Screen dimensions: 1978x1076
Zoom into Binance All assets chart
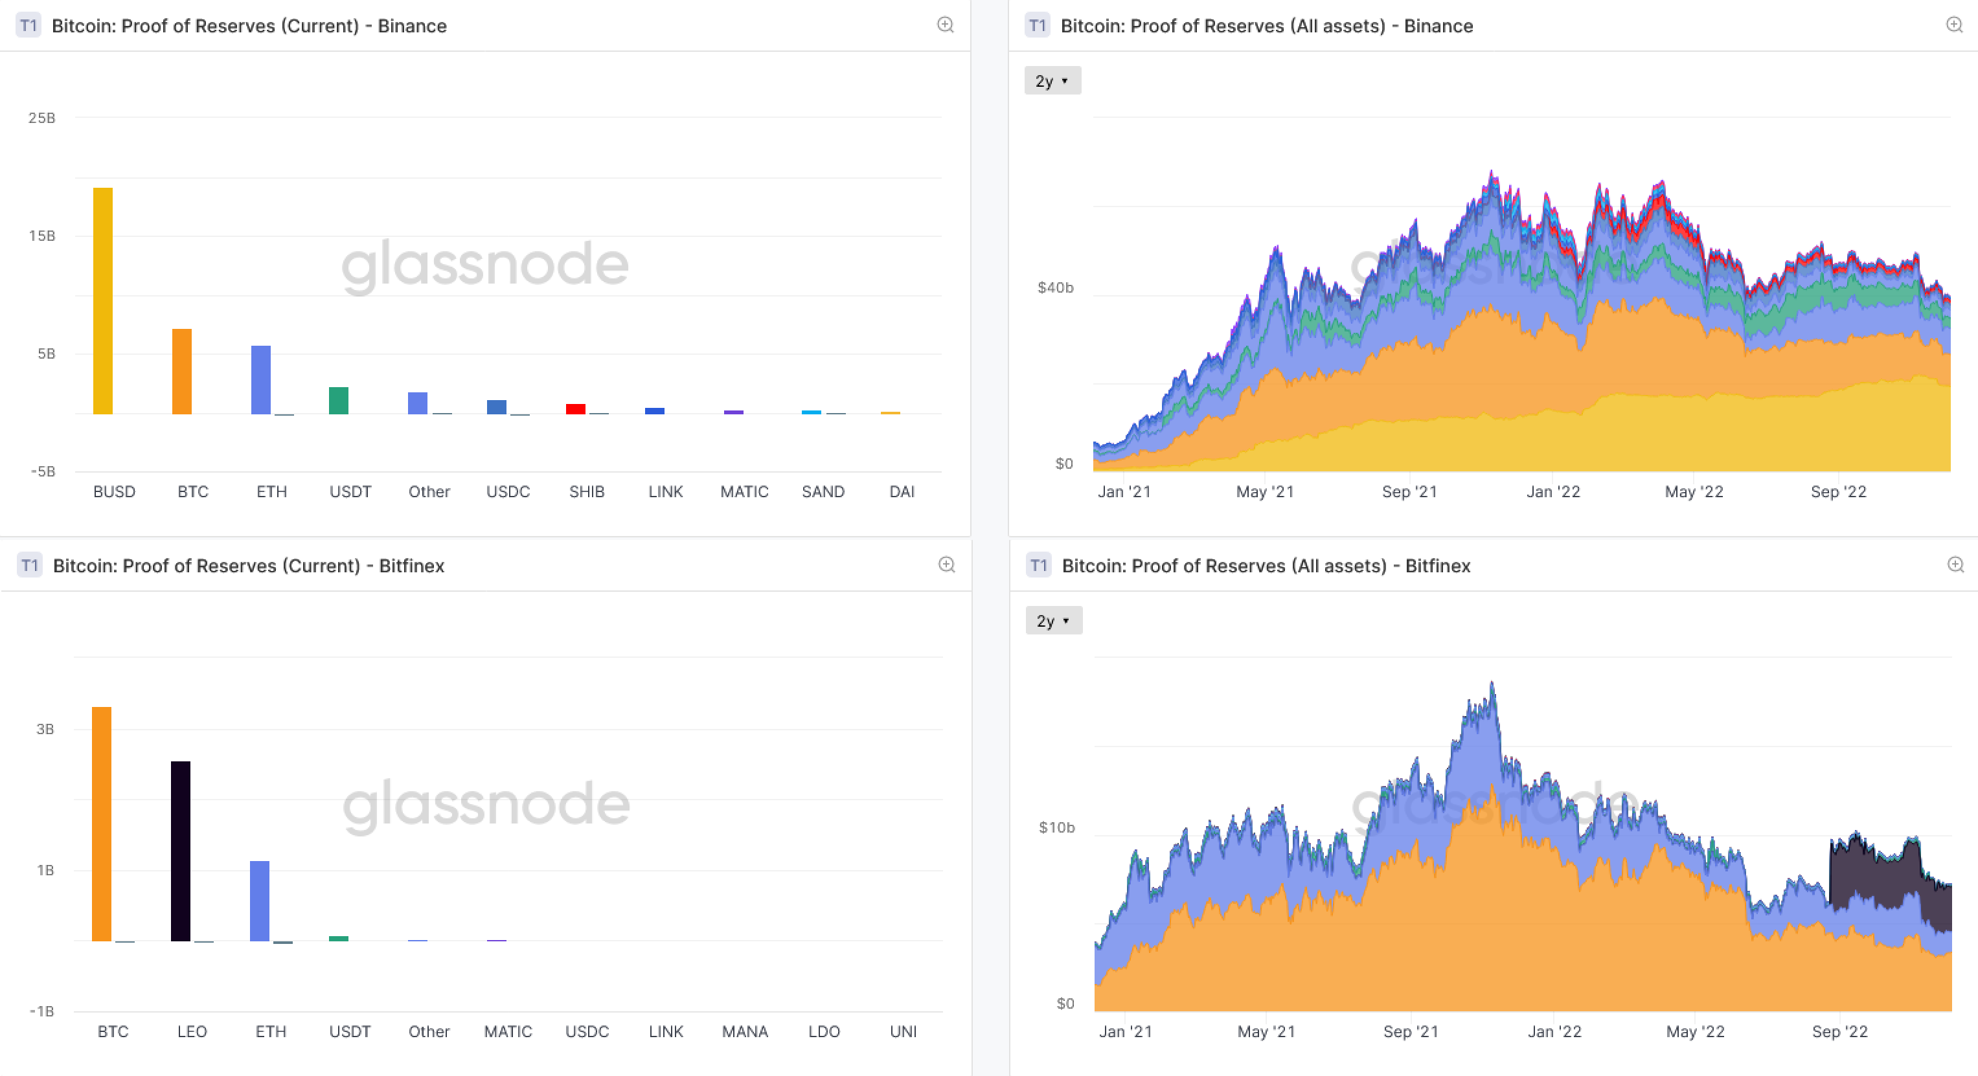1954,25
